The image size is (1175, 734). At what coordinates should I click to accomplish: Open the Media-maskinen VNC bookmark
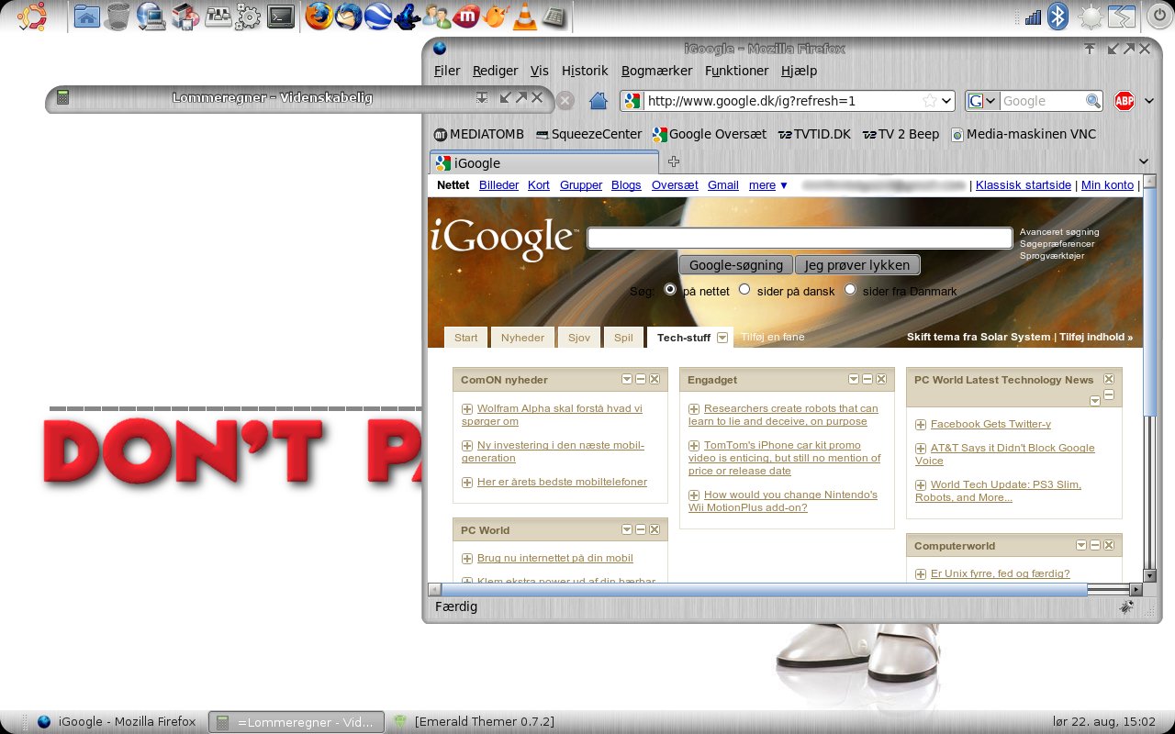coord(1024,134)
